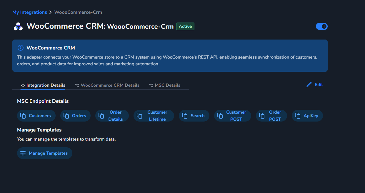Copy the Orders endpoint
The width and height of the screenshot is (365, 193).
(x=76, y=116)
